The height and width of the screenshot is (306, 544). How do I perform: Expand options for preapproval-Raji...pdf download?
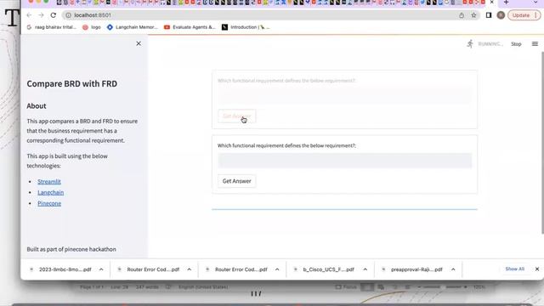coord(453,269)
